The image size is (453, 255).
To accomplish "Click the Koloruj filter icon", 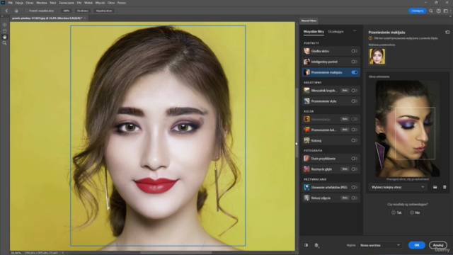I will coord(306,140).
